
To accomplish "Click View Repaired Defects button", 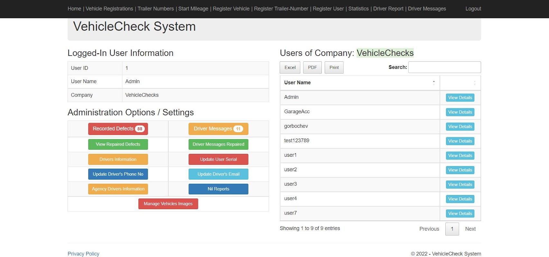I will 118,145.
